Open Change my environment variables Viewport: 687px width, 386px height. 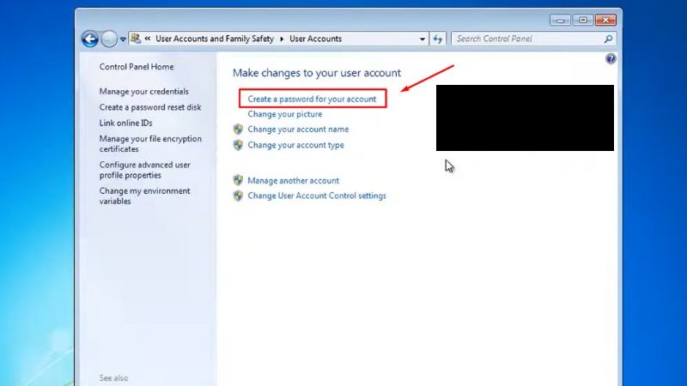point(144,196)
